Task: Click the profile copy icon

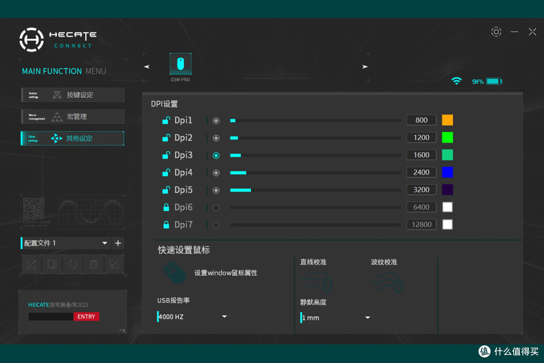Action: [x=52, y=264]
